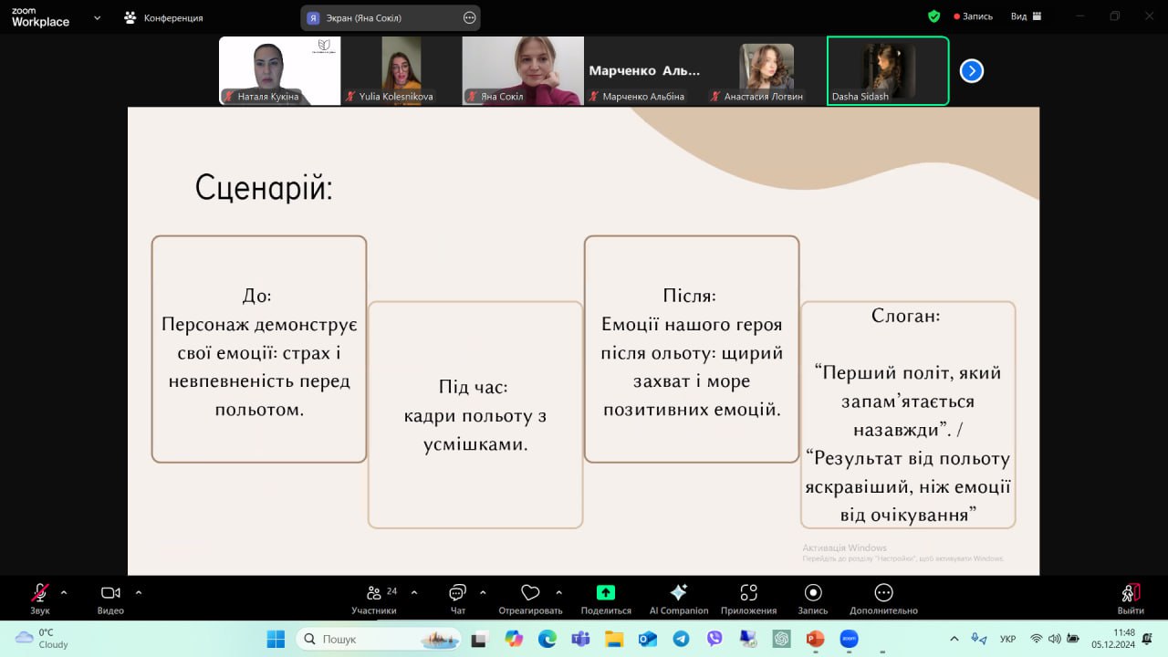Expand chat options arrow
This screenshot has height=657, width=1168.
pyautogui.click(x=483, y=592)
